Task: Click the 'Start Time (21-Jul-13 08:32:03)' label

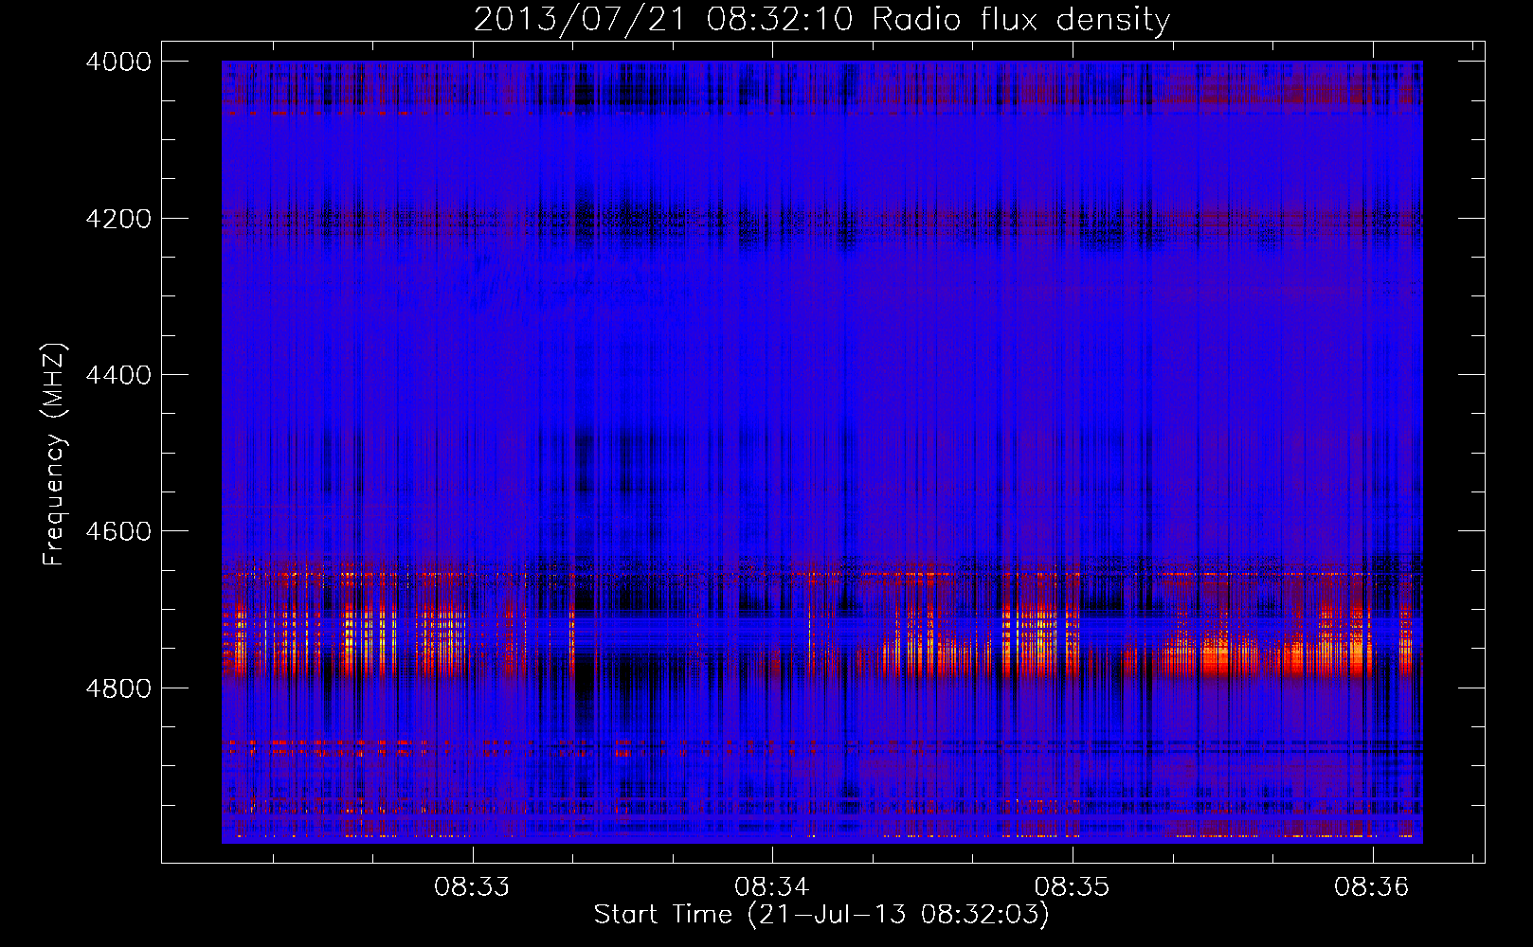Action: coord(821,915)
